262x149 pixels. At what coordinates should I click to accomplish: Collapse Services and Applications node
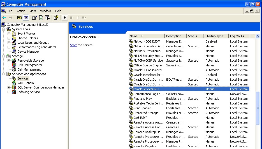click(x=4, y=74)
